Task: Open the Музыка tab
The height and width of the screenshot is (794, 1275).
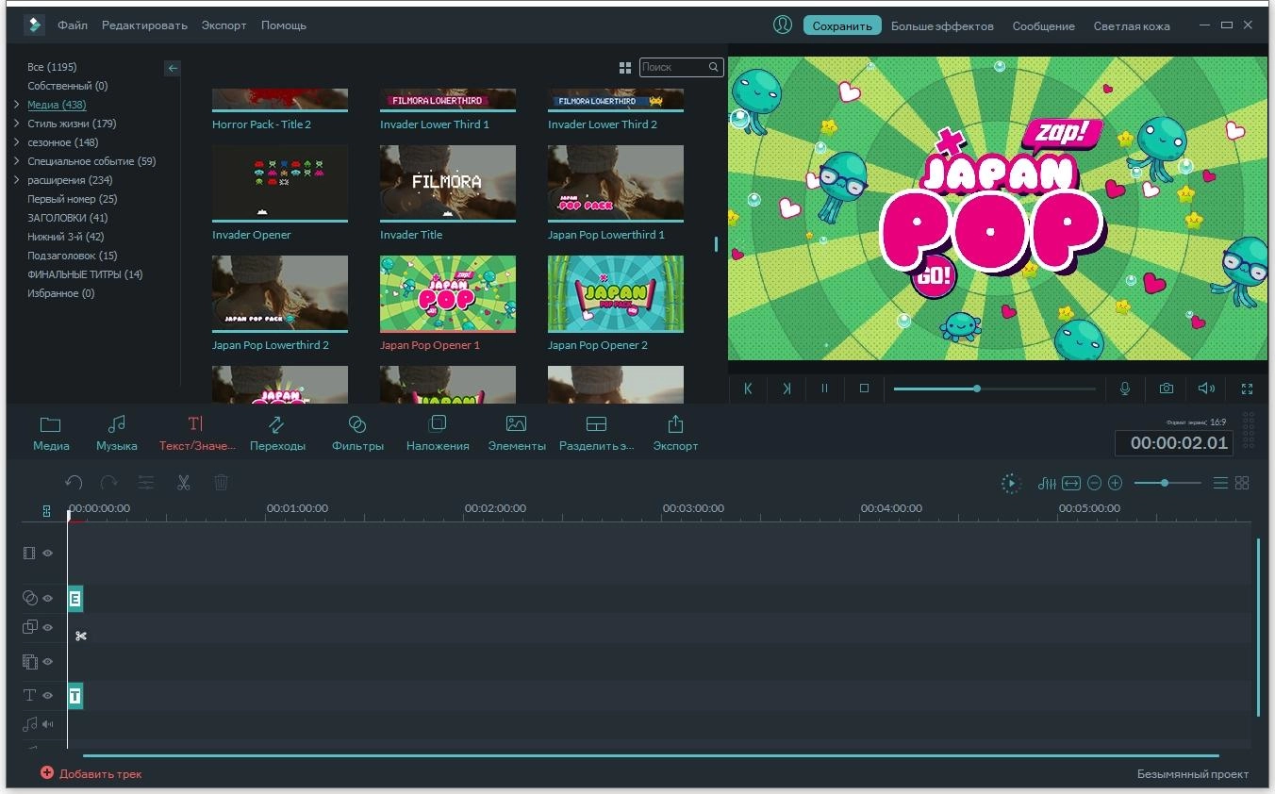Action: 117,434
